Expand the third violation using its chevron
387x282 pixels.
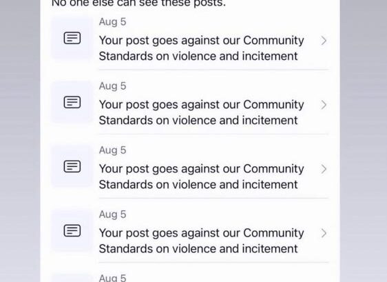[324, 169]
